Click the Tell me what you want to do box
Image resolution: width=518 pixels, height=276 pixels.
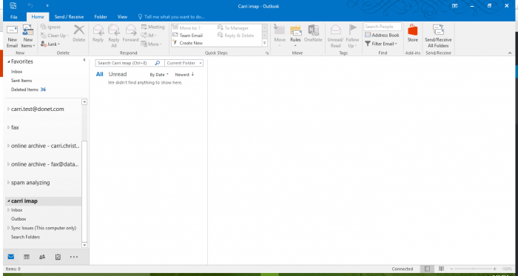(171, 17)
